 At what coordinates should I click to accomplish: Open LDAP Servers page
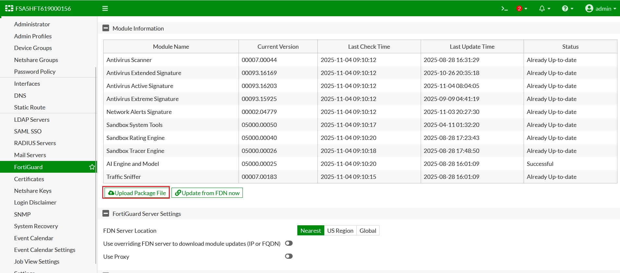[x=32, y=119]
